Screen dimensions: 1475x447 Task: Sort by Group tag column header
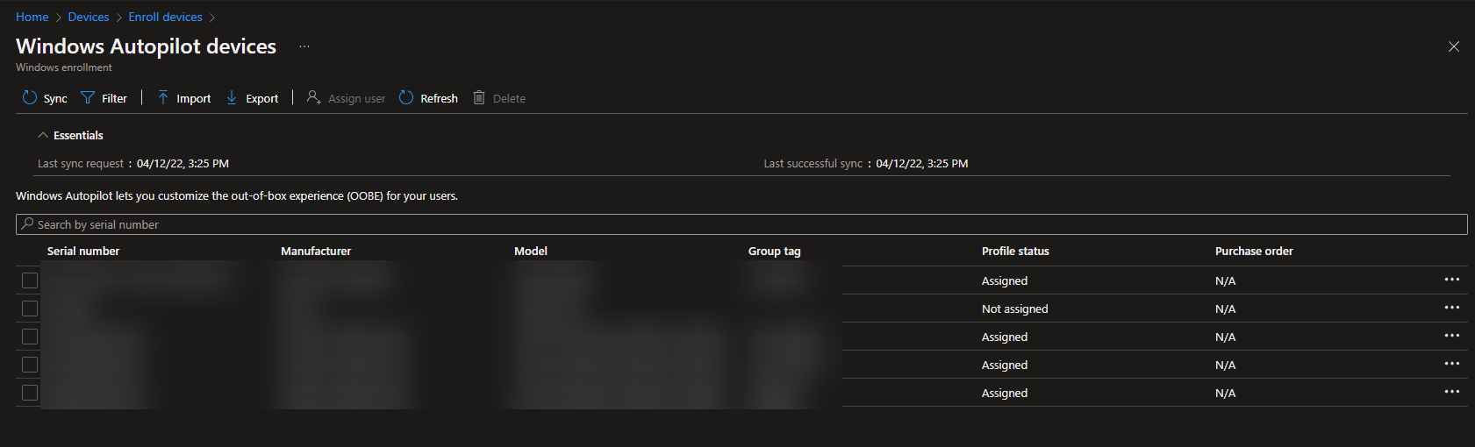774,251
